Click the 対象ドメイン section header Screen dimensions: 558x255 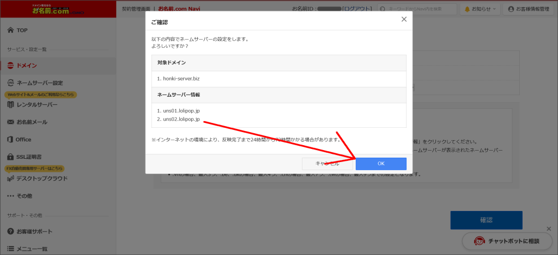click(x=279, y=63)
